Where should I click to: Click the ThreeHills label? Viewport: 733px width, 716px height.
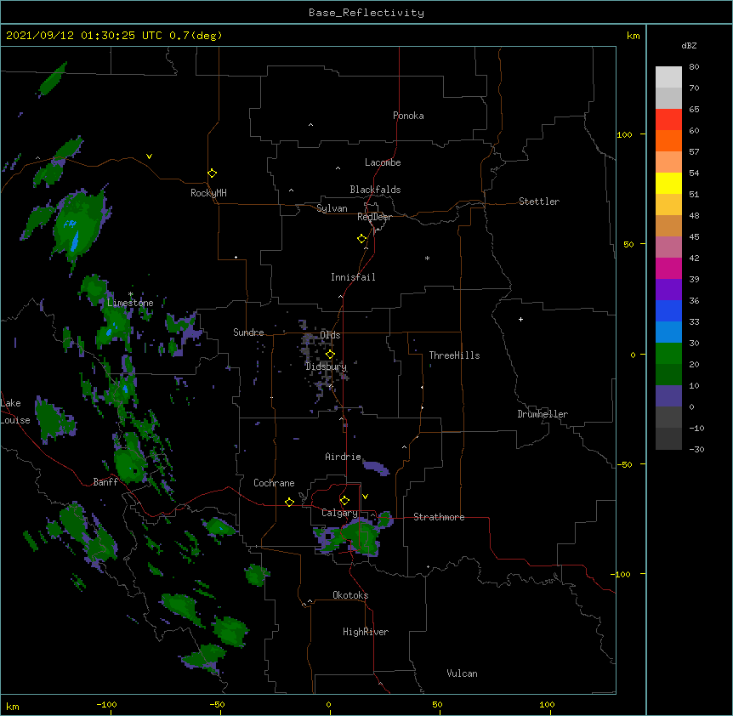pos(454,355)
